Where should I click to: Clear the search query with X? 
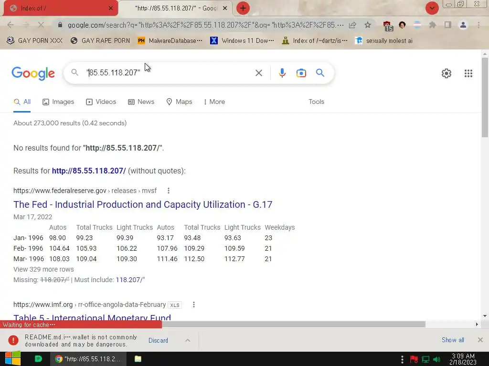258,73
